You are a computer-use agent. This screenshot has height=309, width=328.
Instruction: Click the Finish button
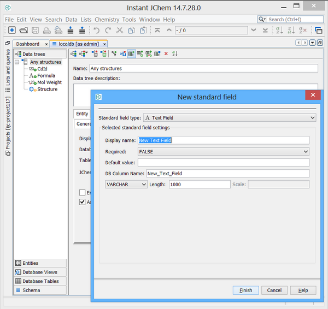pyautogui.click(x=245, y=290)
